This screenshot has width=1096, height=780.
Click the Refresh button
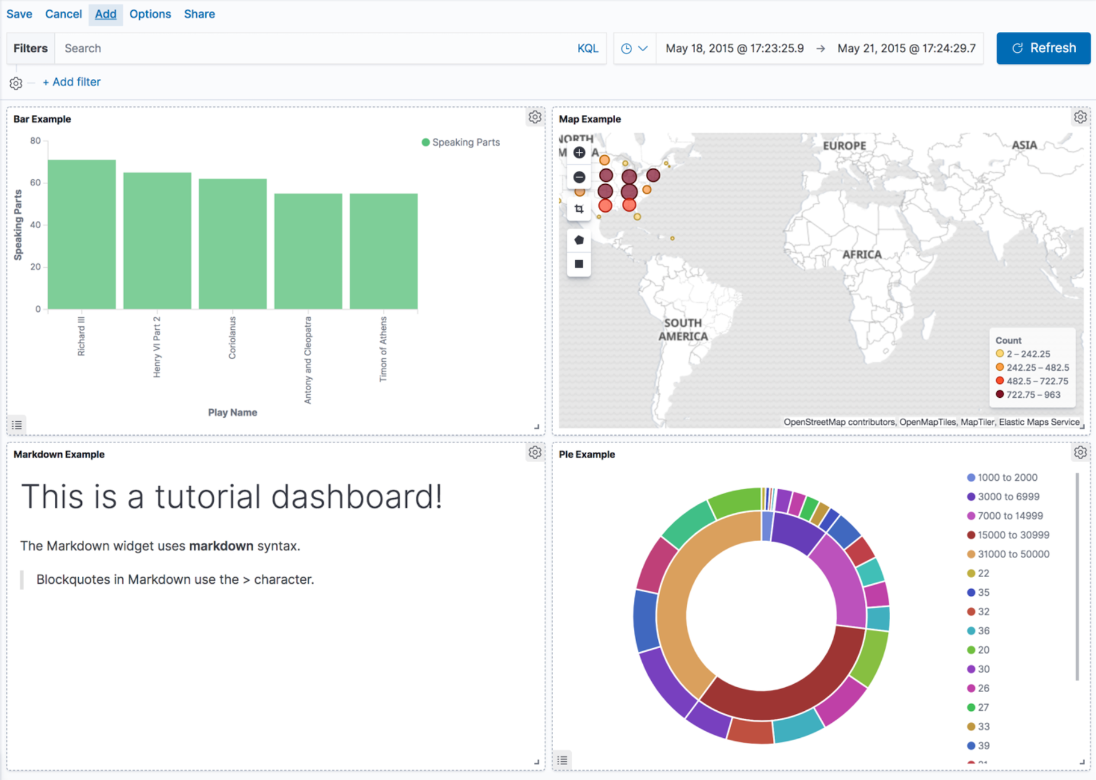[1043, 48]
